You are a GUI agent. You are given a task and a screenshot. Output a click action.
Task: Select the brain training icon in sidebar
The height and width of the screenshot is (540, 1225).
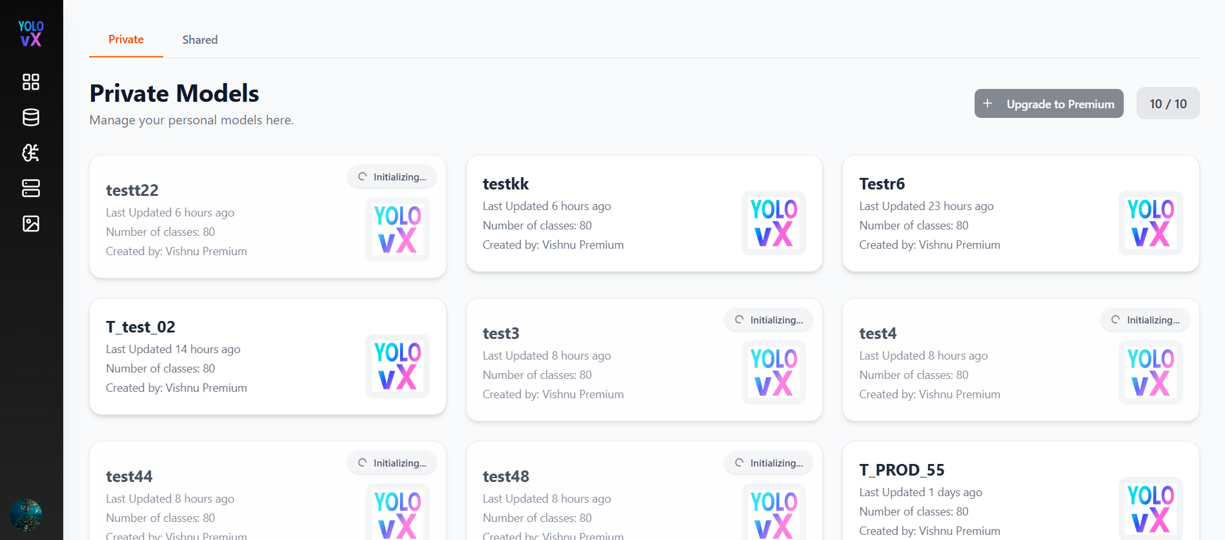(x=31, y=153)
